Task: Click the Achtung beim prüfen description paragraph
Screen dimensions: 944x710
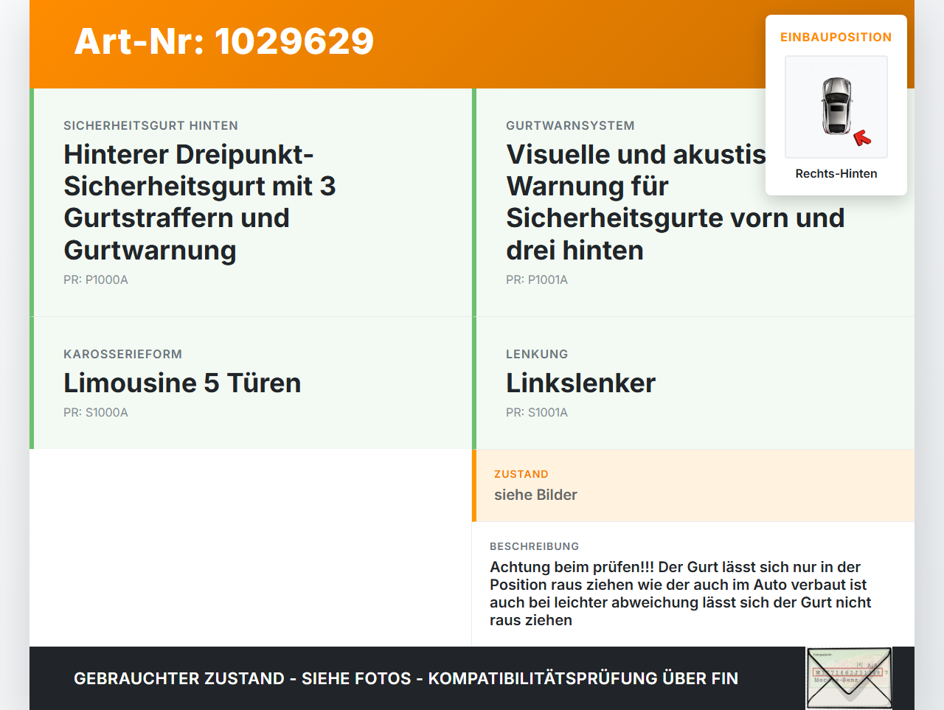Action: coord(681,594)
